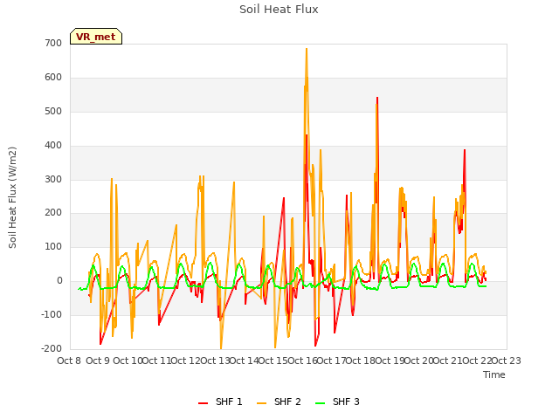Click the Oct 17 x-axis label
This screenshot has height=419, width=559.
pyautogui.click(x=332, y=361)
